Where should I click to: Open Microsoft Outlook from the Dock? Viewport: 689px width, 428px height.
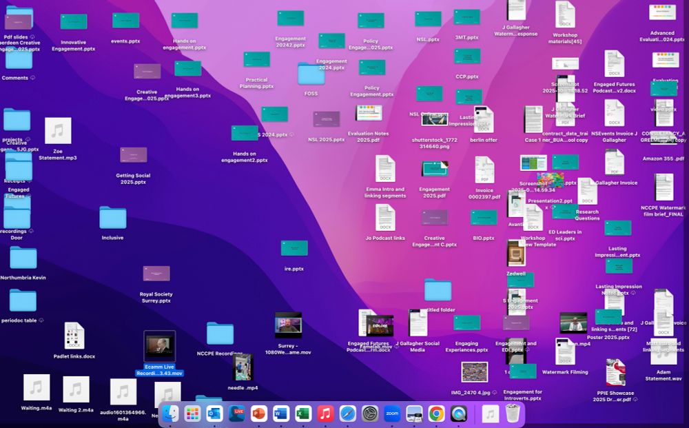point(213,414)
